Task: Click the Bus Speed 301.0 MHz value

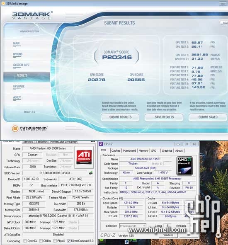Action: tap(131, 212)
